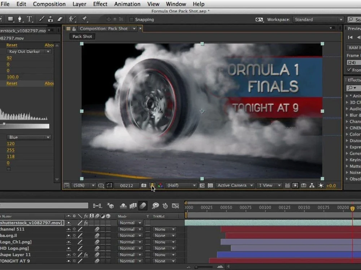Open the Layer menu
Screen dimensions: 361x270
pos(79,4)
